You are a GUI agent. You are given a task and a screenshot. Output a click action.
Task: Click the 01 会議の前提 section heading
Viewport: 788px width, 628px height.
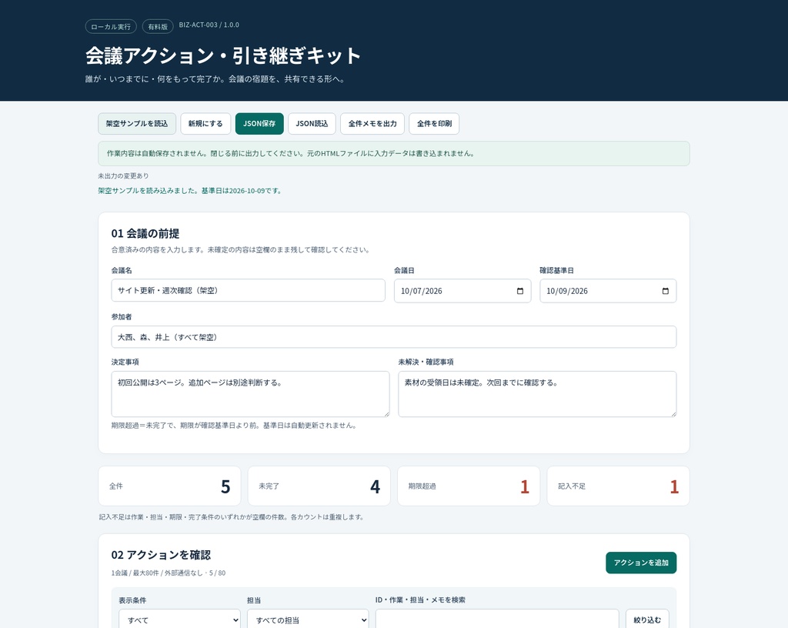coord(145,234)
